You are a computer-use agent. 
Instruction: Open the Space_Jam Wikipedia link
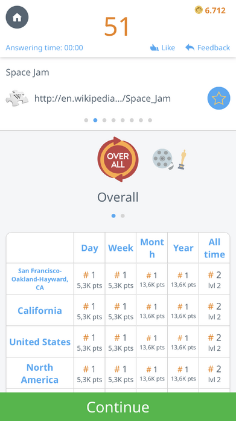[103, 99]
